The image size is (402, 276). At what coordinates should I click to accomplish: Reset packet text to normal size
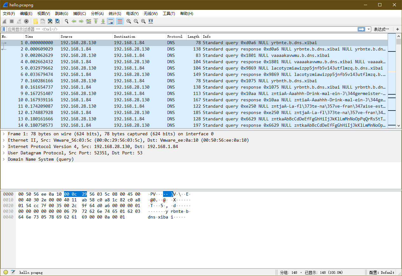(143, 21)
